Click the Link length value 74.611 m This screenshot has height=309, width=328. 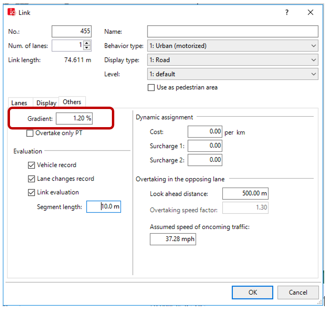tap(78, 60)
